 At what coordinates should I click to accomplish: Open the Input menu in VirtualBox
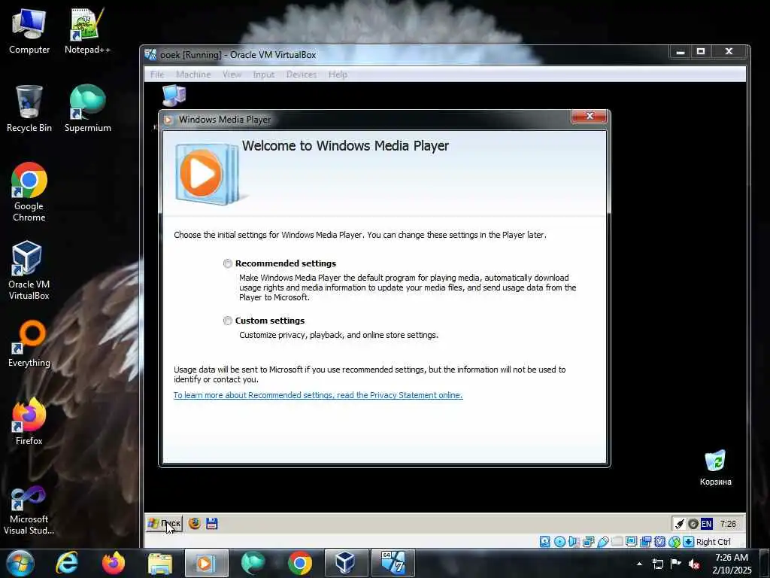coord(264,75)
